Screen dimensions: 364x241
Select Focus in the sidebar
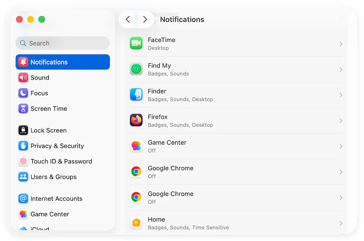pos(63,93)
